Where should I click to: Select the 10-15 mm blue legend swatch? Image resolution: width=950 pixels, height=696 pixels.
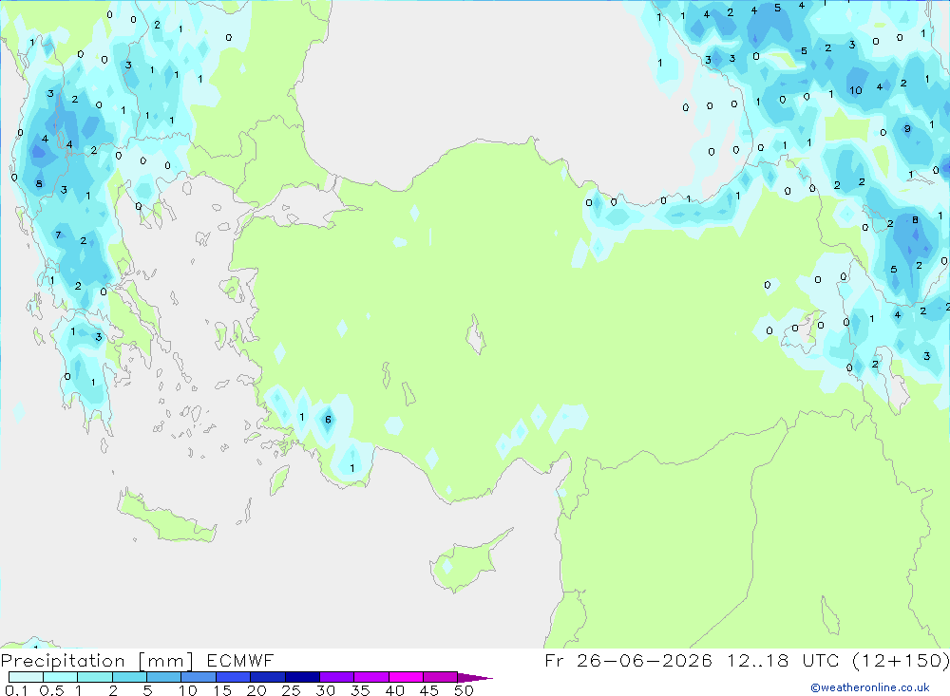click(x=199, y=677)
